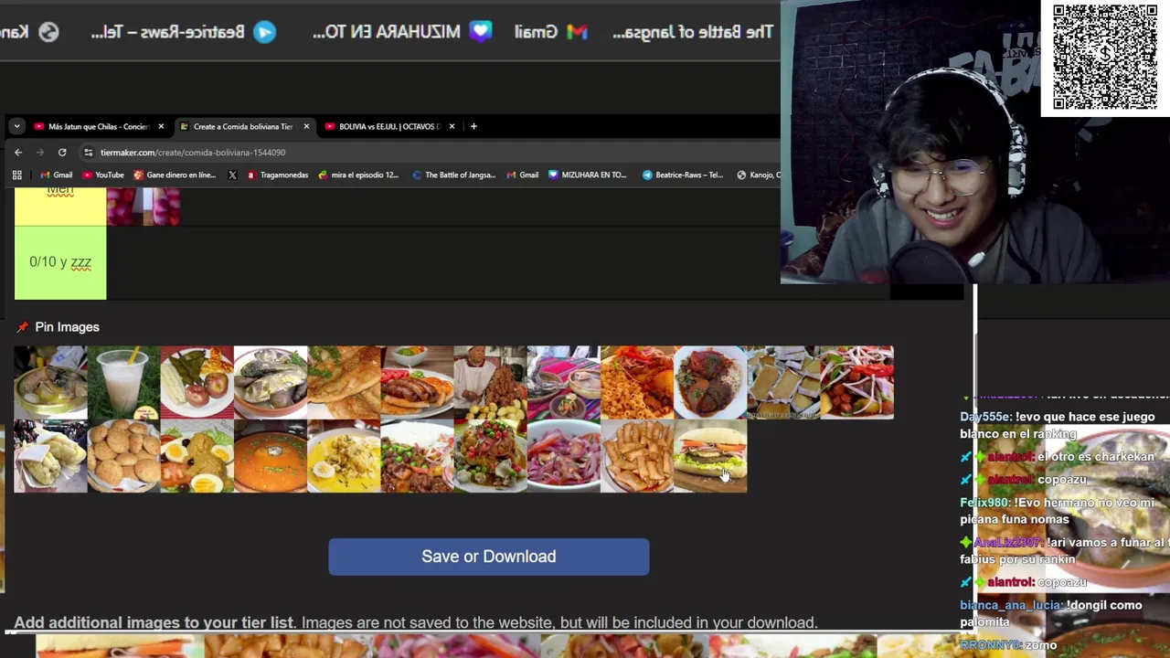
Task: Select the yellow sauce with eggs and olives image
Action: [x=197, y=456]
